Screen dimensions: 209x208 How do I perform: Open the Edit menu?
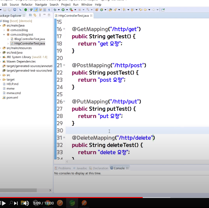pos(4,4)
